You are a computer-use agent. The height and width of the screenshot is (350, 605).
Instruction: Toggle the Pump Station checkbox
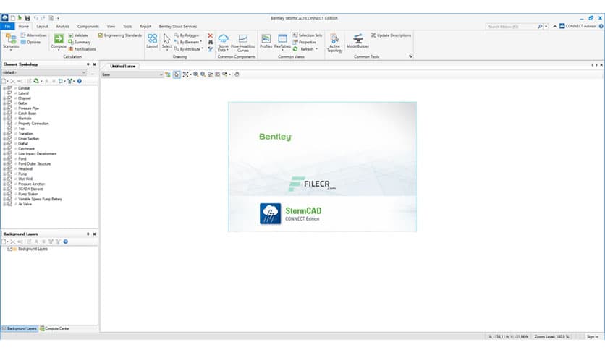(9, 194)
